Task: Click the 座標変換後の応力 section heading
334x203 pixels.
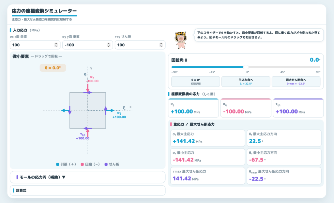Action: click(x=193, y=94)
